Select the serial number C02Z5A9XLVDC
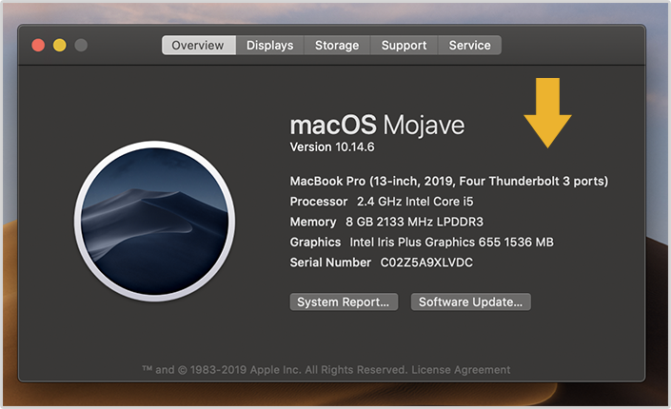This screenshot has width=671, height=409. coord(426,263)
